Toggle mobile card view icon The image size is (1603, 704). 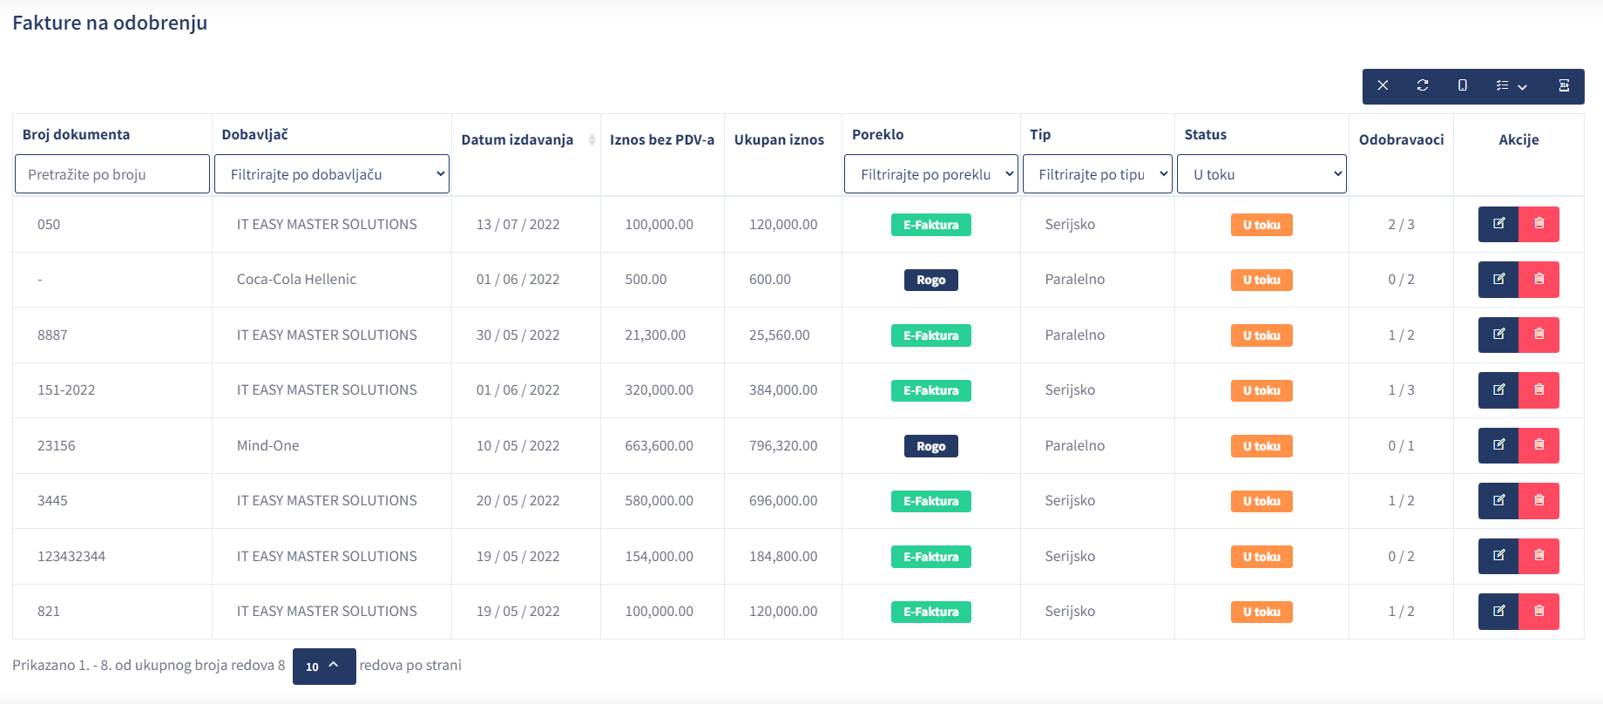[x=1463, y=85]
